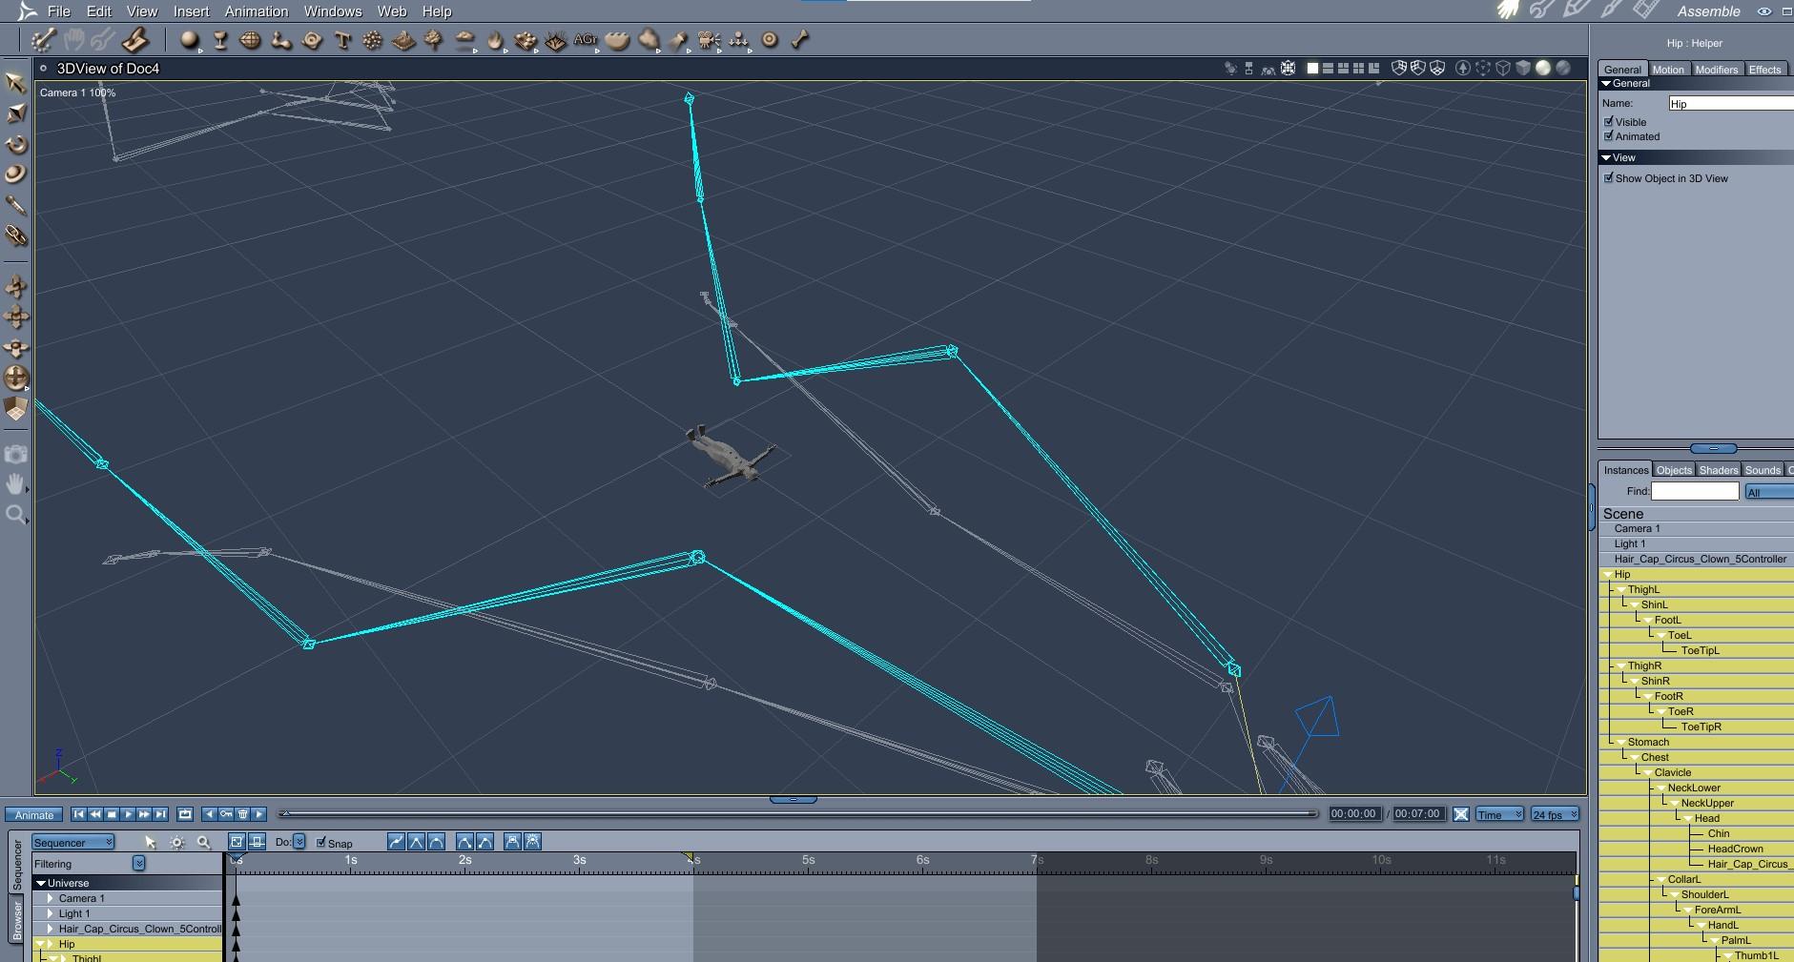This screenshot has width=1794, height=962.
Task: Toggle the Snap checkbox in sequencer
Action: pyautogui.click(x=321, y=842)
